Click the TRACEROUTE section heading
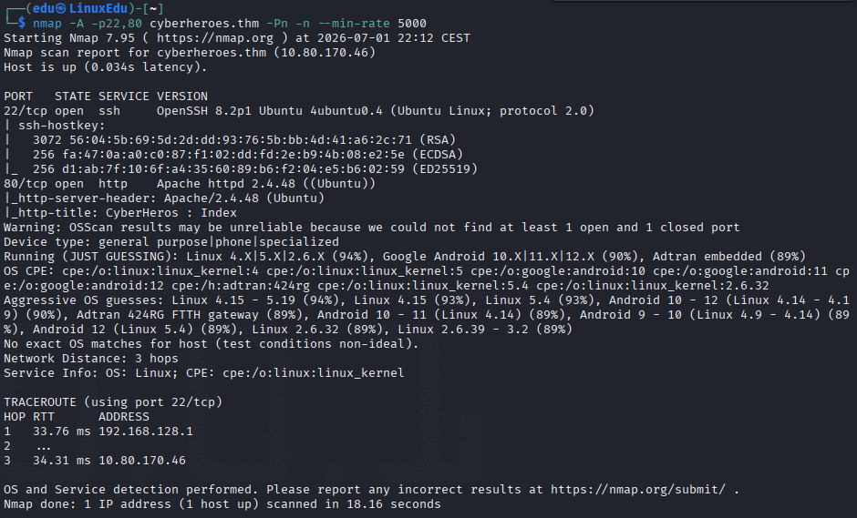 click(113, 402)
